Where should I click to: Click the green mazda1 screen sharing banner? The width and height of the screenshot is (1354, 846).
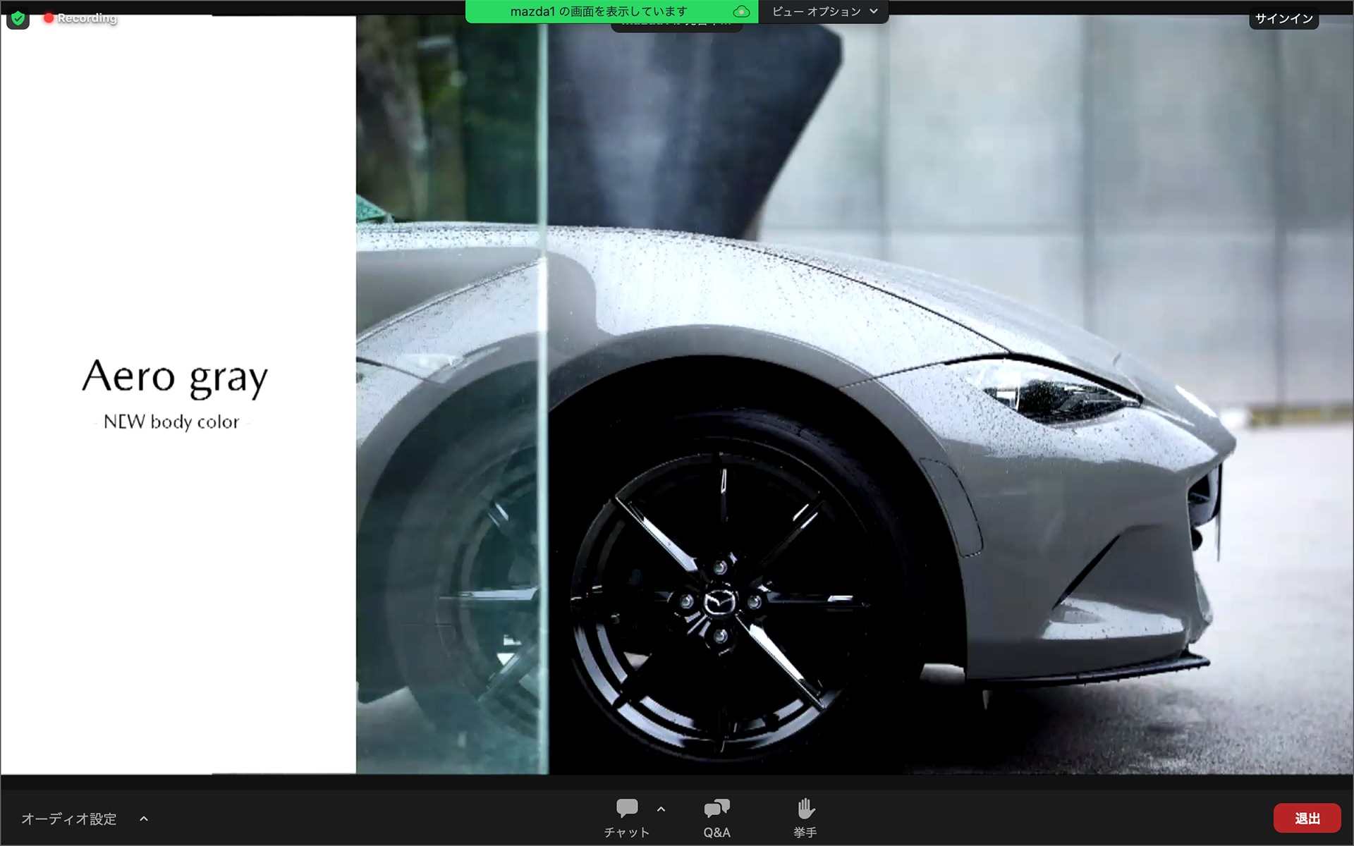pyautogui.click(x=598, y=11)
